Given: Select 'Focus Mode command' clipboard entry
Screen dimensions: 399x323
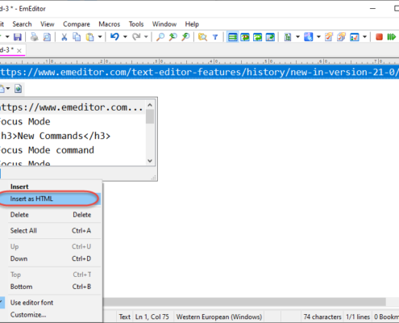Looking at the screenshot, I should (73, 150).
